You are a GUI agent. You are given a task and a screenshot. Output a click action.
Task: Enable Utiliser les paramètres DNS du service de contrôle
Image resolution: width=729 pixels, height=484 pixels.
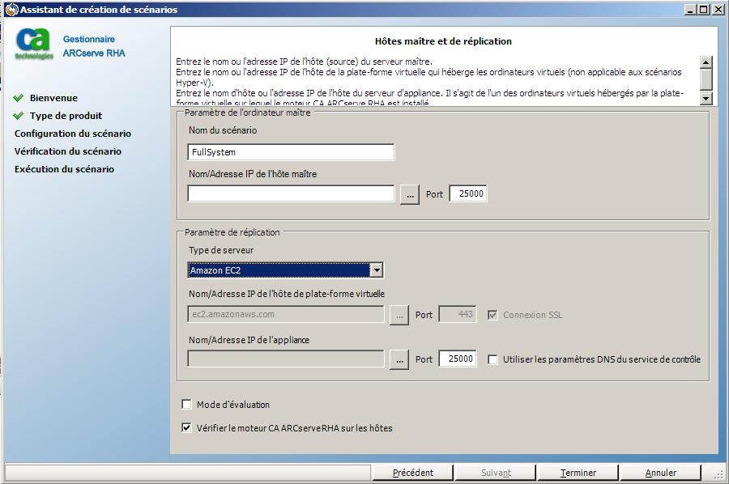492,359
